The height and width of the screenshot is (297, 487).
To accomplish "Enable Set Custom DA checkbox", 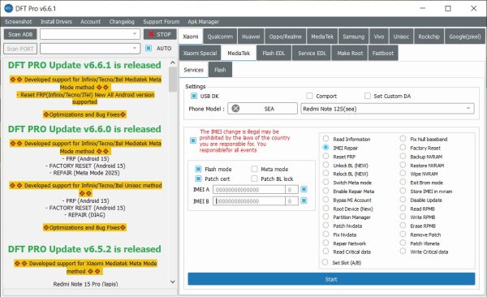I will coord(368,96).
